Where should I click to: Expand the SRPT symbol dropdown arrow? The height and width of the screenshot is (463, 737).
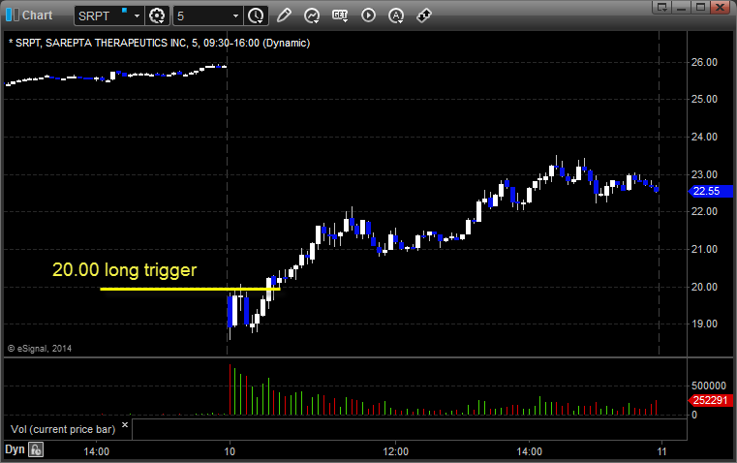137,15
